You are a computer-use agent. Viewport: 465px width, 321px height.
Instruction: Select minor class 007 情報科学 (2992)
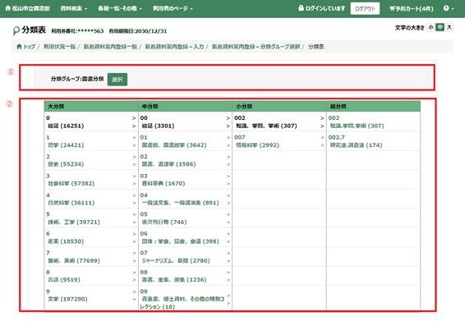[x=279, y=141]
